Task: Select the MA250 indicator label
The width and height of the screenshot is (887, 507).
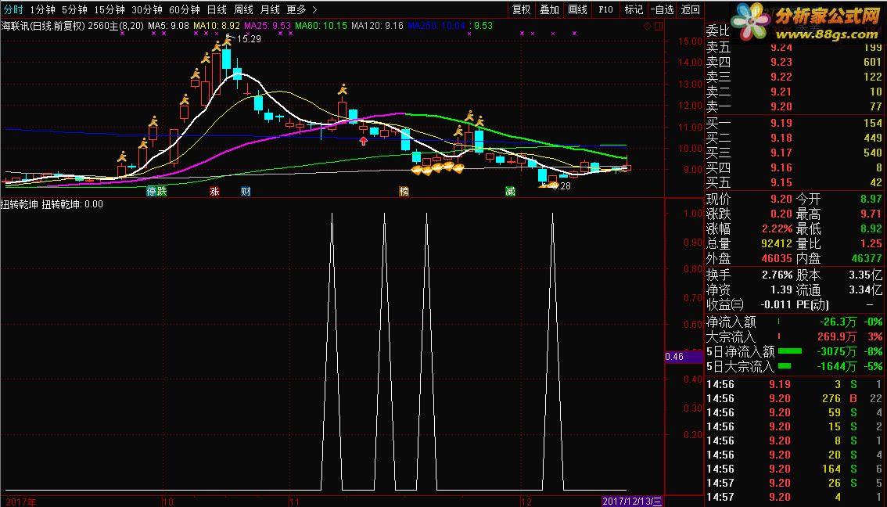Action: tap(438, 26)
